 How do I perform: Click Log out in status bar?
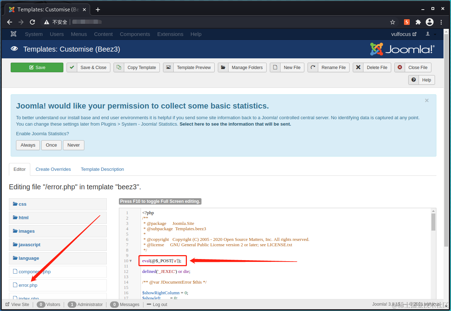157,305
